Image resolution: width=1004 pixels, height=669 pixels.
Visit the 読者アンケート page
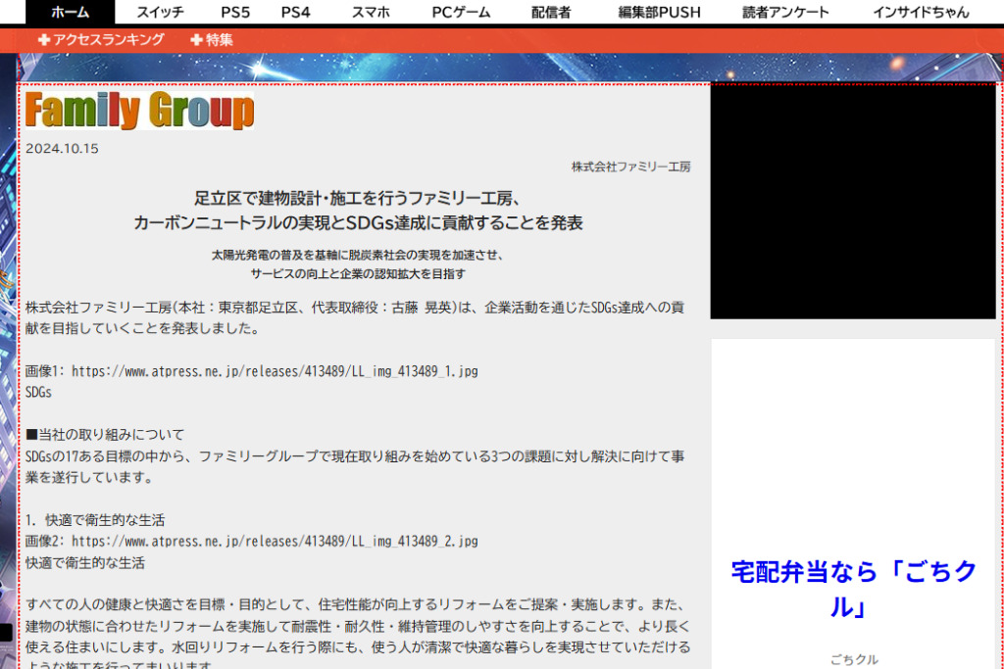785,12
